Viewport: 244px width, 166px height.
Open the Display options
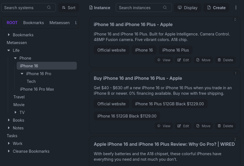click(x=188, y=7)
